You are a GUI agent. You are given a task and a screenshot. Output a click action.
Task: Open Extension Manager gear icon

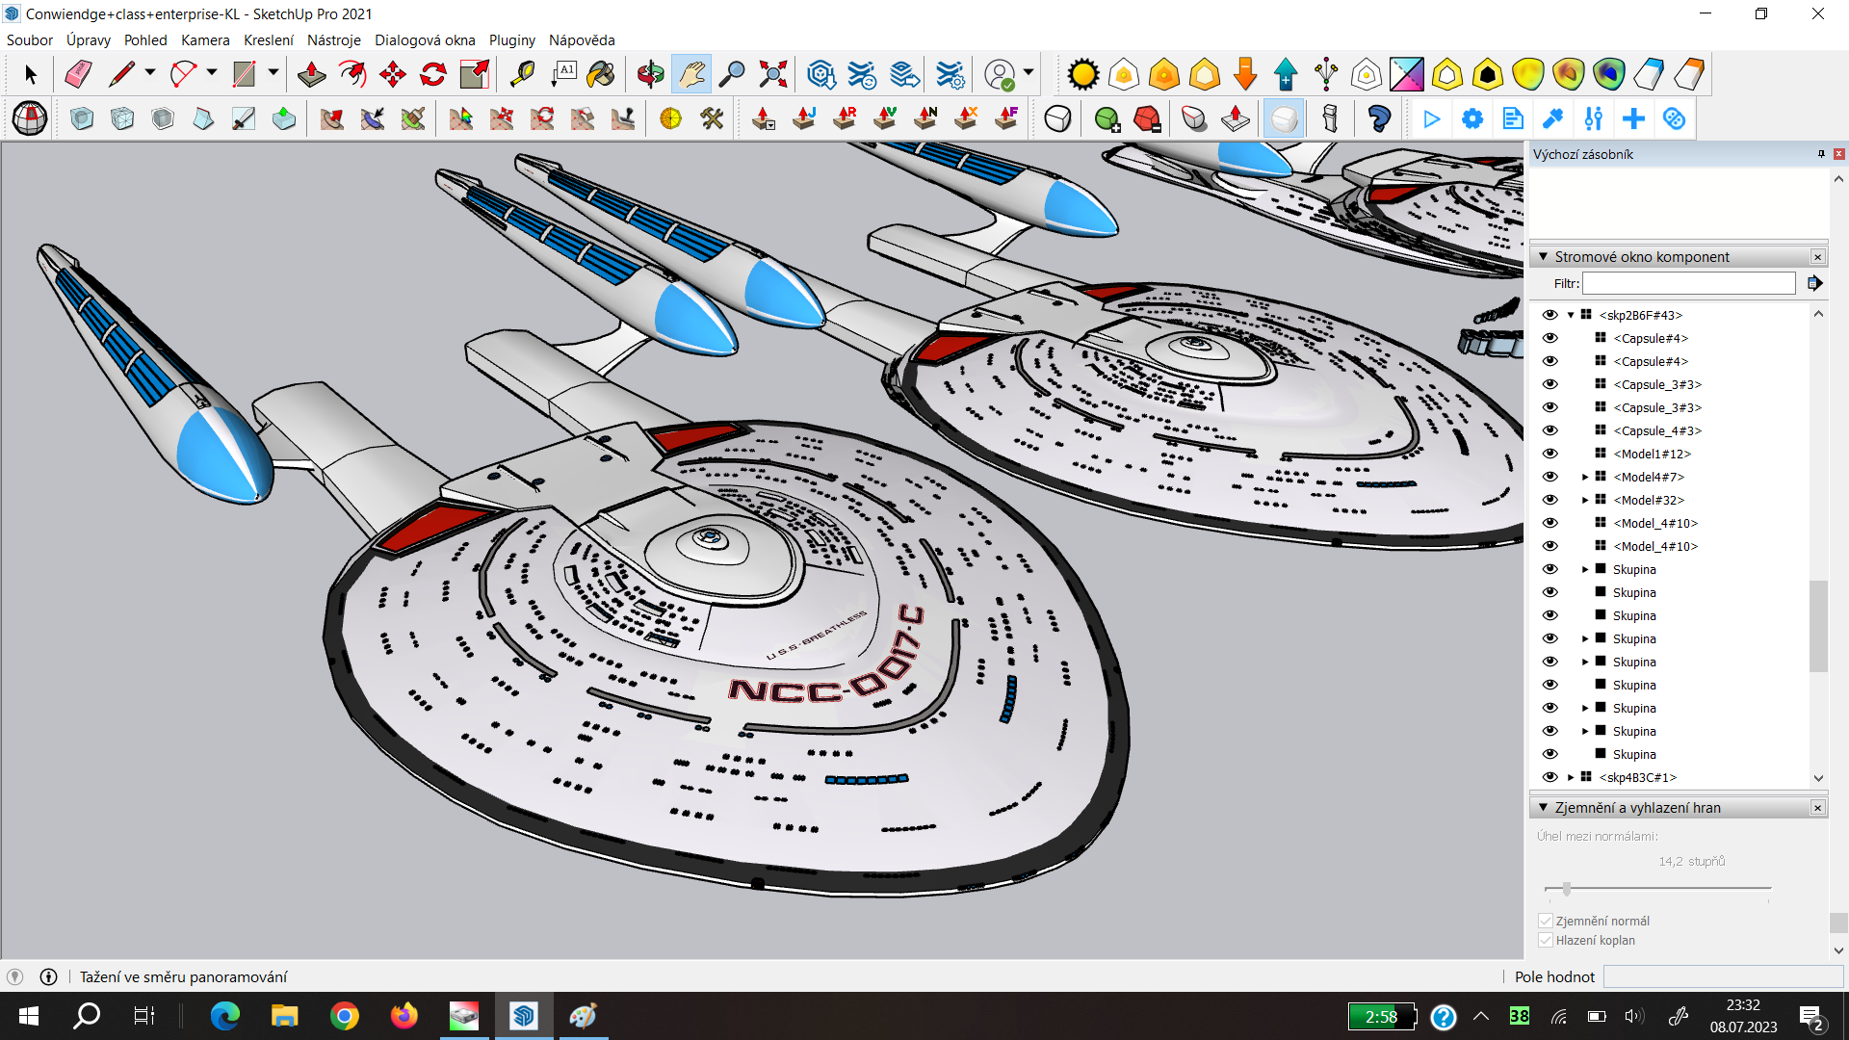[950, 74]
